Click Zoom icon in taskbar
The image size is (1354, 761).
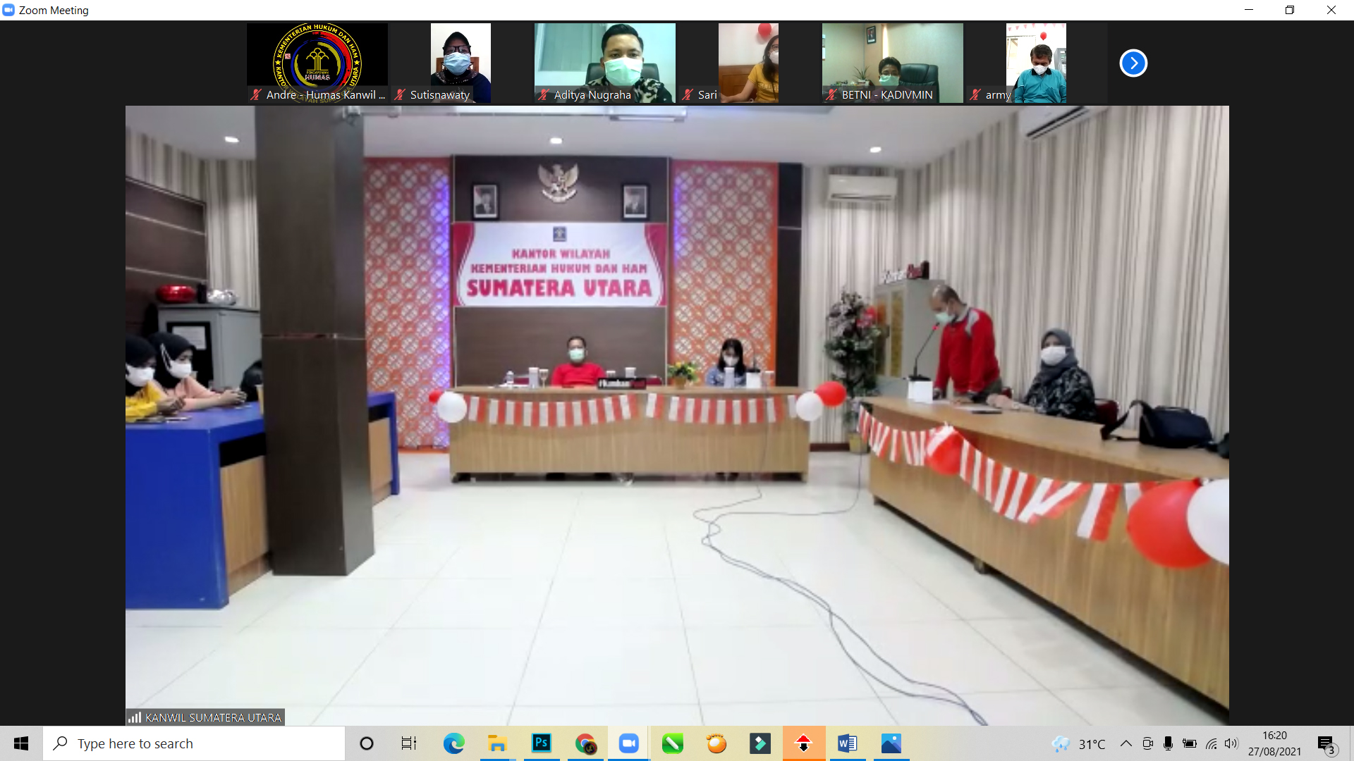(628, 743)
